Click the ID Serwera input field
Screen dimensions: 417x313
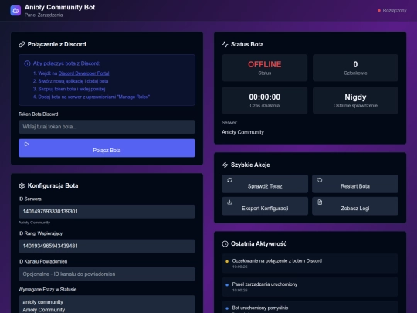coord(107,212)
